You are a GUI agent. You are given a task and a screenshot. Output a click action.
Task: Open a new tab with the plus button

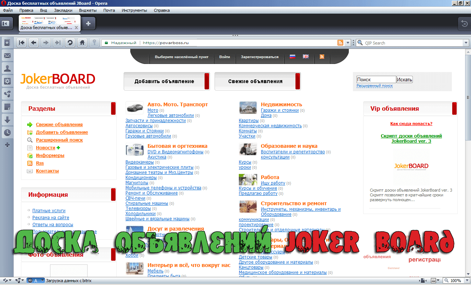tap(88, 24)
